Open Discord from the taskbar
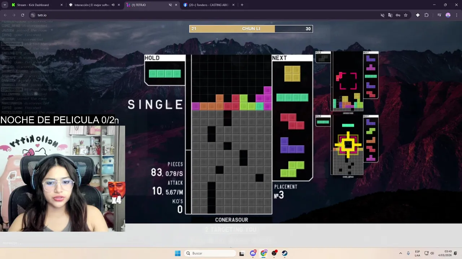 coord(253,253)
